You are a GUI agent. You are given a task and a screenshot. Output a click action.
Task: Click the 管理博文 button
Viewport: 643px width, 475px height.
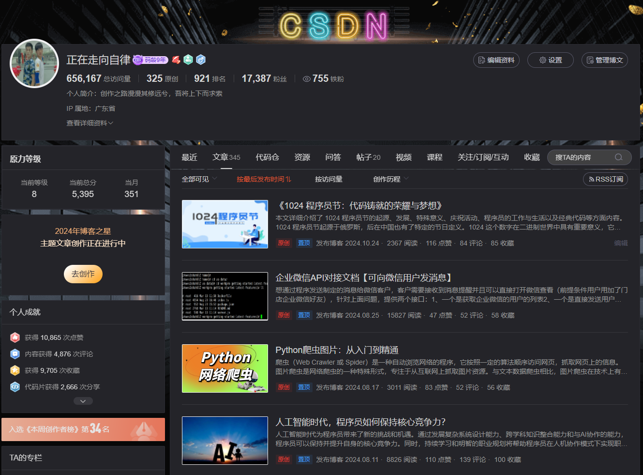(x=605, y=60)
